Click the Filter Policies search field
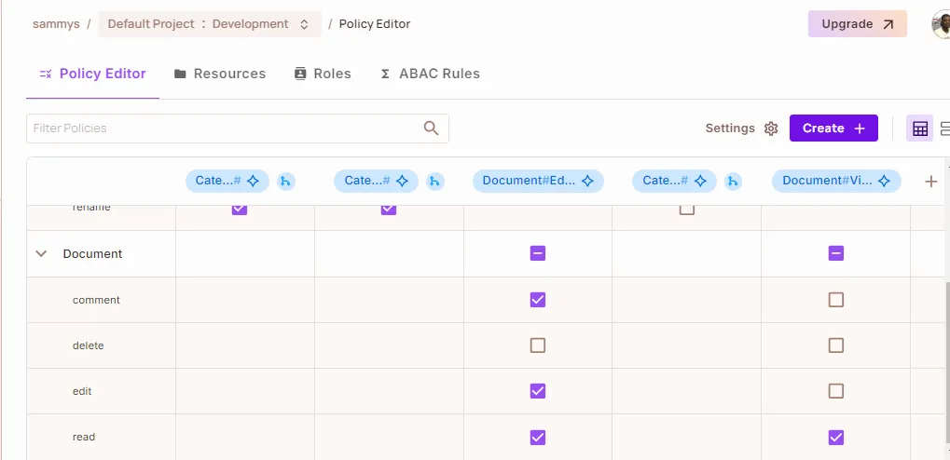Viewport: 950px width, 460px height. click(x=224, y=129)
